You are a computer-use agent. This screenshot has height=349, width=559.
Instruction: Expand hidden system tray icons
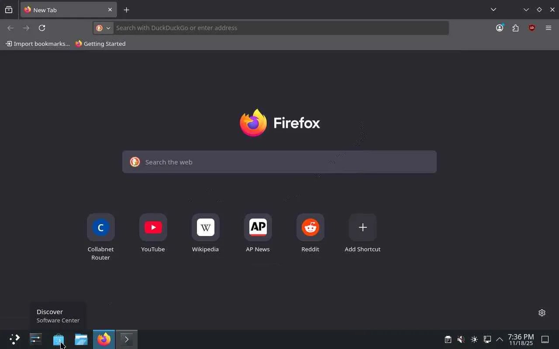(500, 339)
